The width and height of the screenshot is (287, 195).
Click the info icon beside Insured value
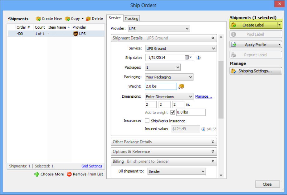tap(203, 129)
